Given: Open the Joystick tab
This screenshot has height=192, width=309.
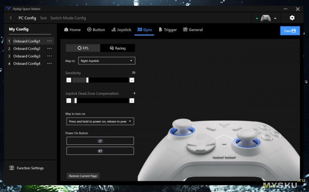Looking at the screenshot, I should tap(121, 30).
